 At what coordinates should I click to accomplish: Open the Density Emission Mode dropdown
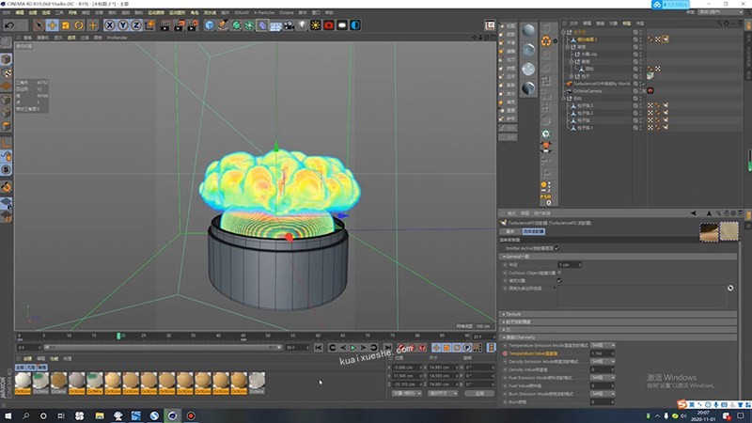(x=602, y=361)
